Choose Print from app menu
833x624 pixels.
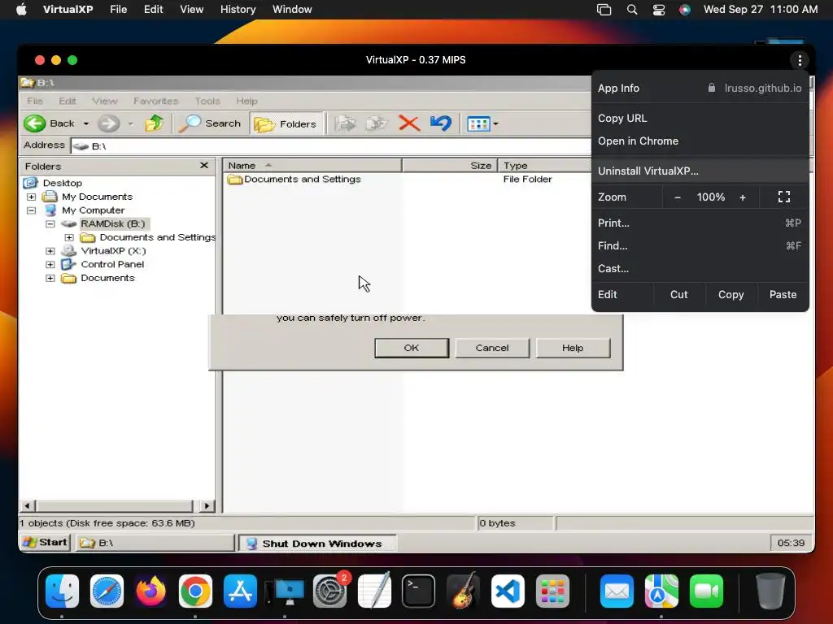700,223
